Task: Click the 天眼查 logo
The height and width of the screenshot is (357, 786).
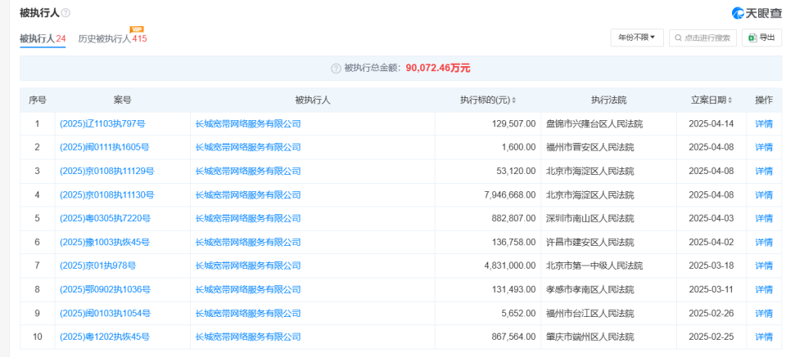Action: click(x=757, y=13)
